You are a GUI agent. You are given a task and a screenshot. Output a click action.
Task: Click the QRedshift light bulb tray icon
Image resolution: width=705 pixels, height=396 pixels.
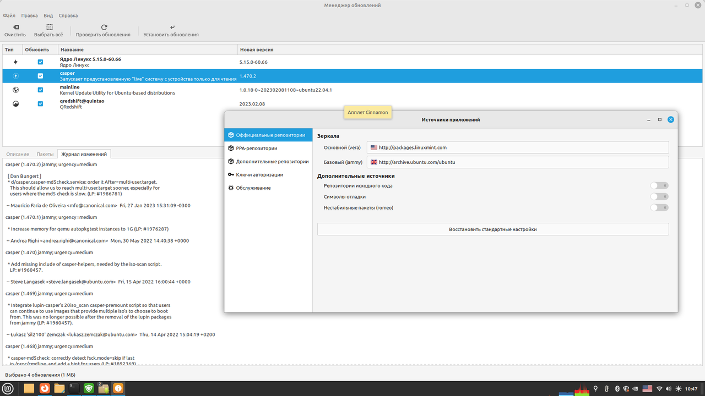click(x=595, y=388)
